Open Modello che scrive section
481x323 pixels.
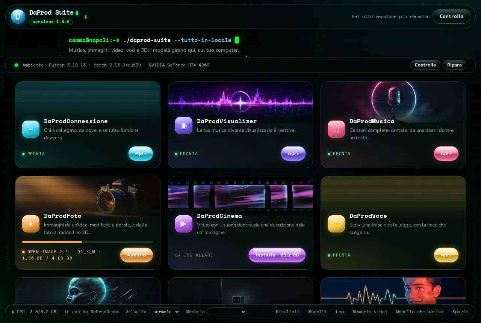point(419,312)
